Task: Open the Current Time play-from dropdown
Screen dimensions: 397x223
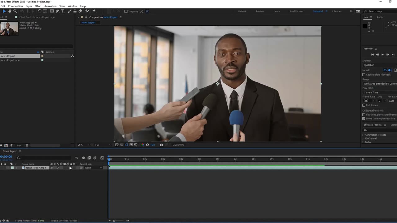Action: coord(380,92)
